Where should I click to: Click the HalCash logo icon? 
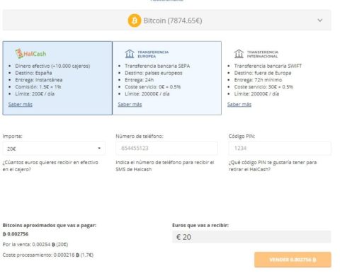click(19, 54)
